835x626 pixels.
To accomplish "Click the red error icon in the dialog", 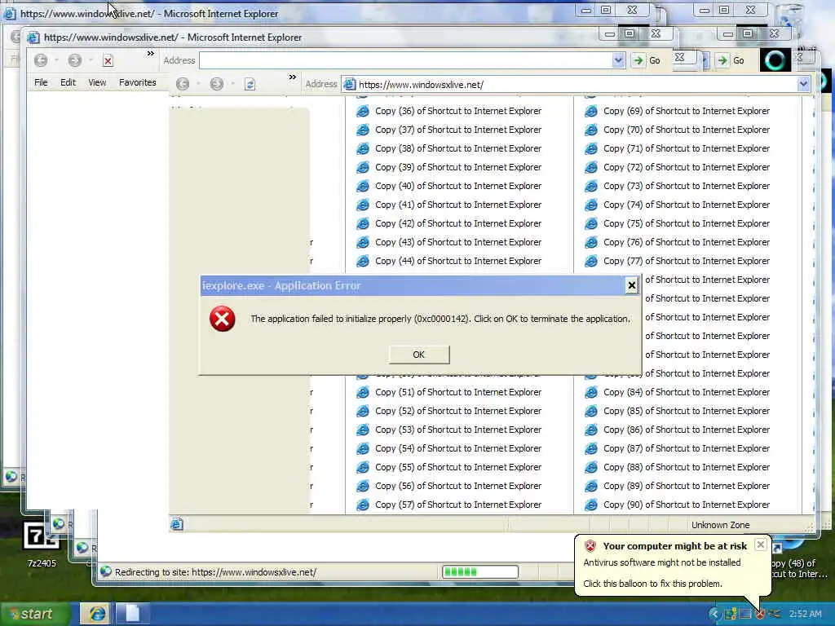I will click(222, 319).
